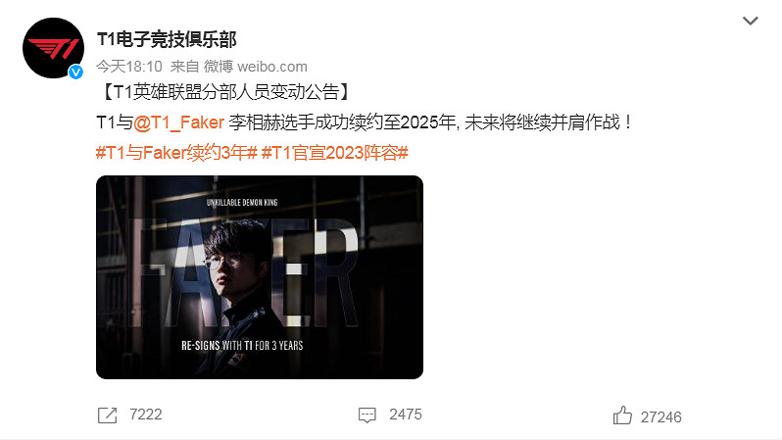Image resolution: width=782 pixels, height=440 pixels.
Task: Click the 李相赫选手成功续约至2025年 body text
Action: [342, 122]
